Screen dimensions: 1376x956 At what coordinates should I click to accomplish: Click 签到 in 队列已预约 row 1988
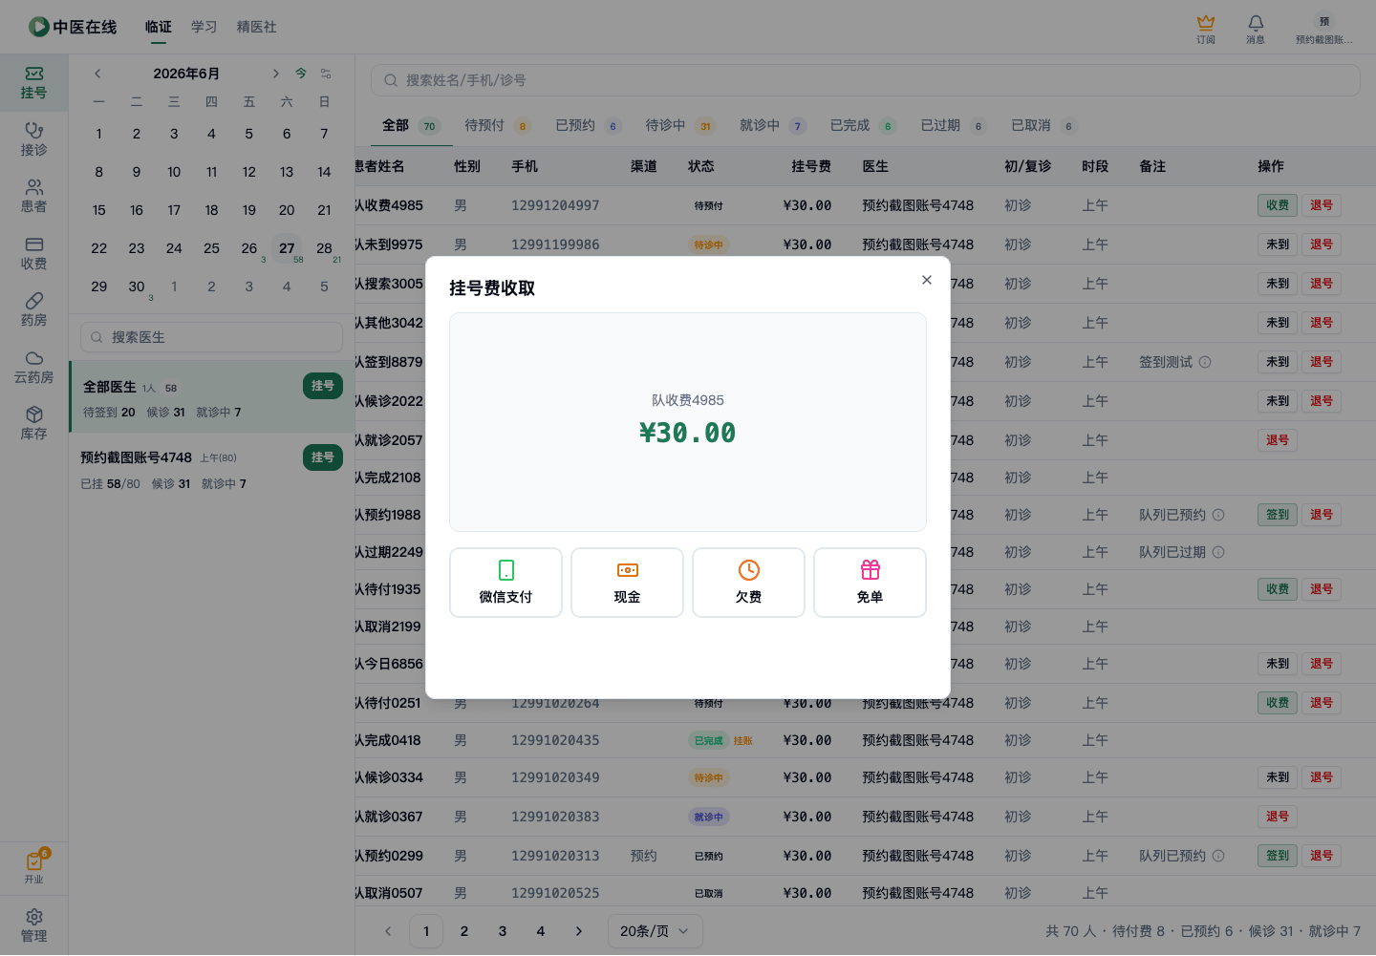pos(1278,515)
